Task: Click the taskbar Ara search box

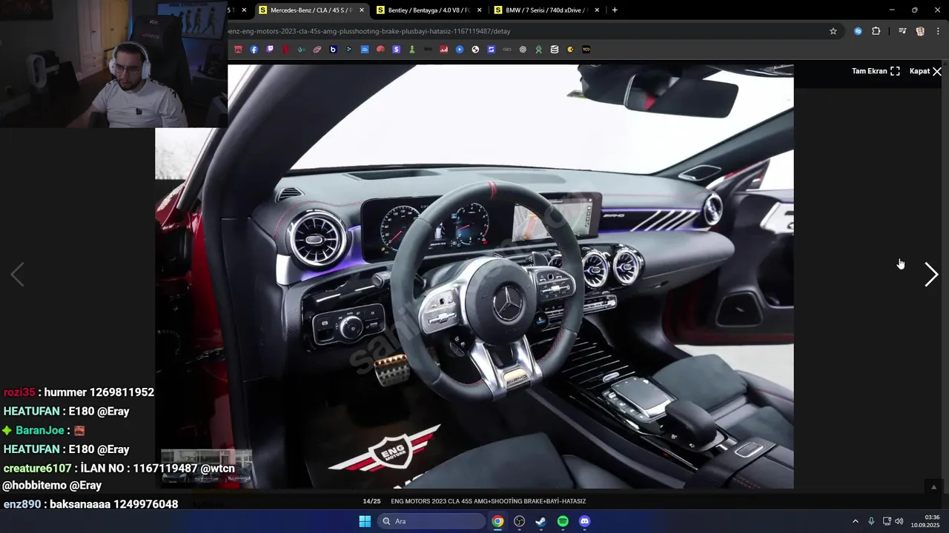Action: tap(432, 521)
